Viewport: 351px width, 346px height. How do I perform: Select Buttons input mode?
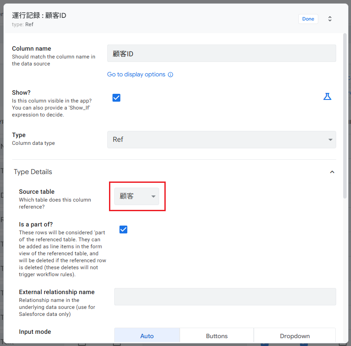[x=217, y=336]
